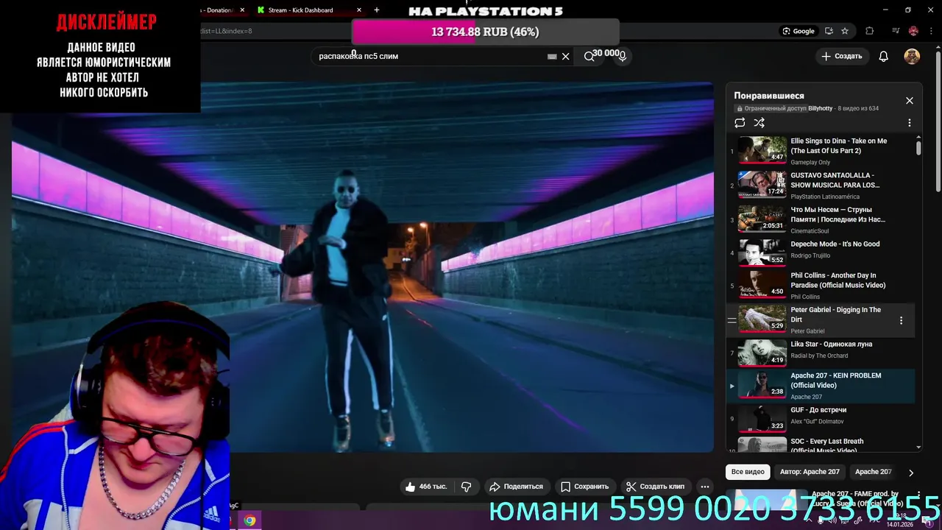Click Создать клип button
Viewport: 942px width, 530px height.
click(656, 487)
